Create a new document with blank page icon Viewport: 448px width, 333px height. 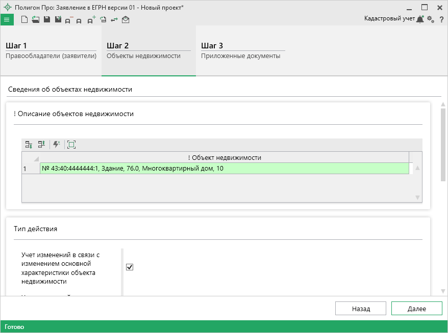click(24, 19)
